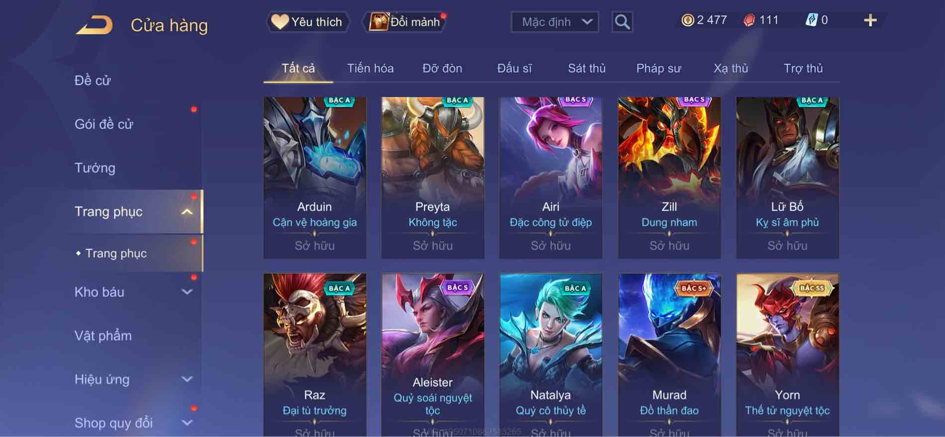
Task: Choose the Zill Dung nham skin card
Action: point(669,178)
